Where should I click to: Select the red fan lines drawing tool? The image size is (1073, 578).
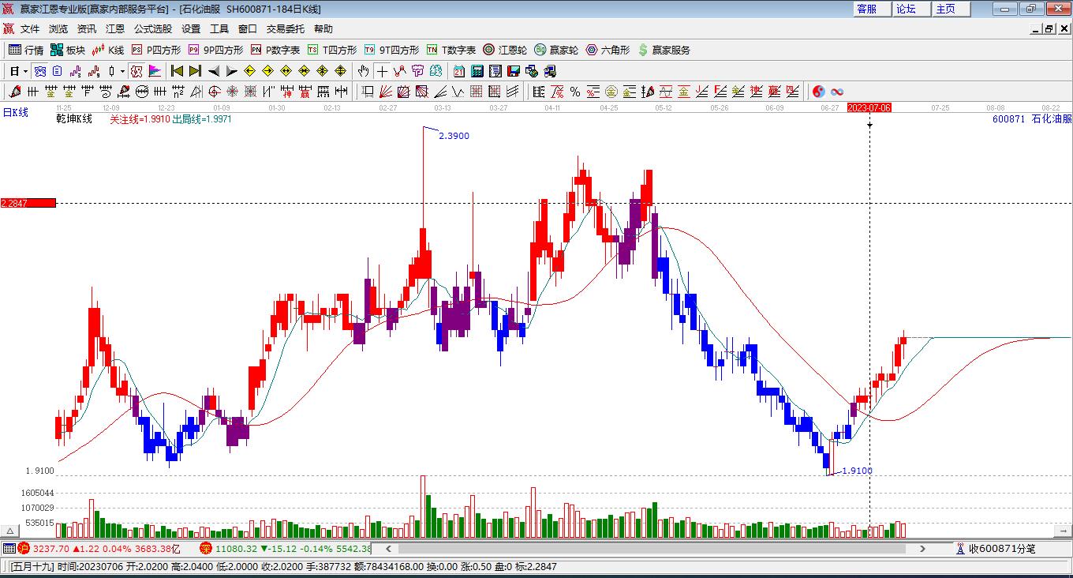[386, 92]
